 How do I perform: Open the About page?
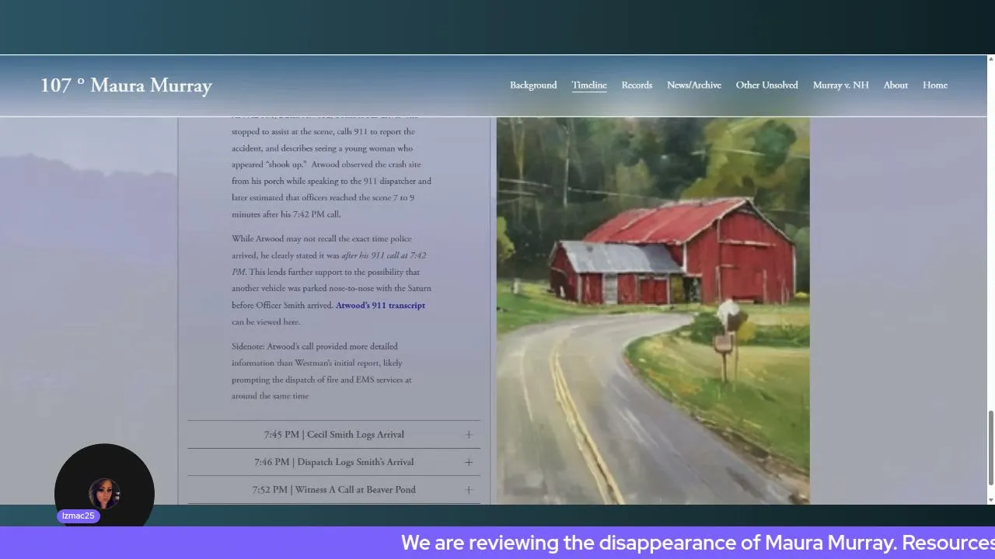pos(895,85)
